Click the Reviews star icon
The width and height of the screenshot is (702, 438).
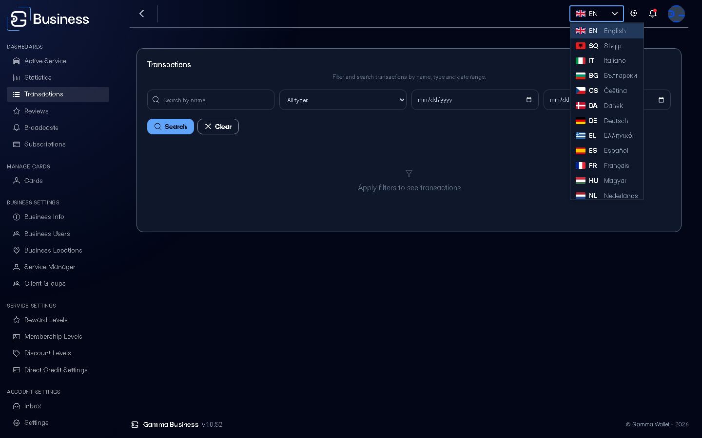pos(17,111)
